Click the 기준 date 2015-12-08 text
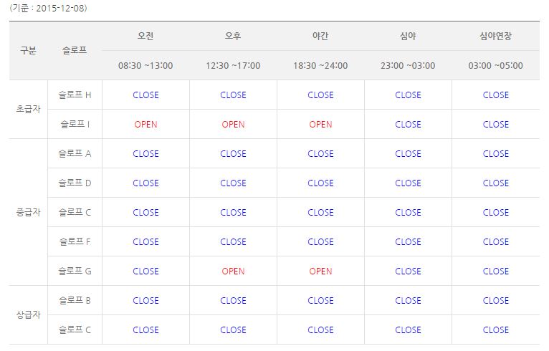 (49, 9)
